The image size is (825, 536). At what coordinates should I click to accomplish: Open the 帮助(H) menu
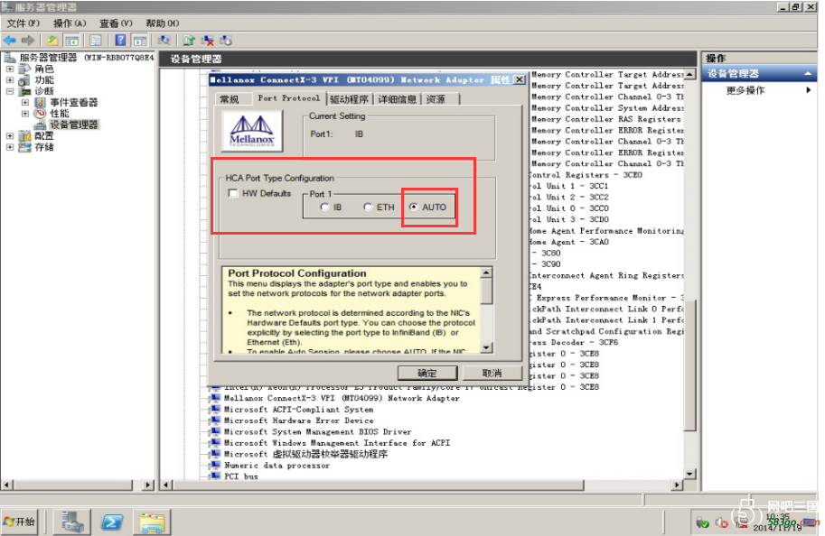coord(162,23)
